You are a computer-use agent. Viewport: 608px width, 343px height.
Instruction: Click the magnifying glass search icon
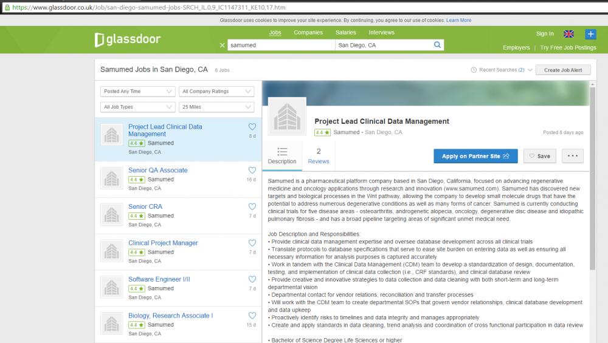point(437,45)
